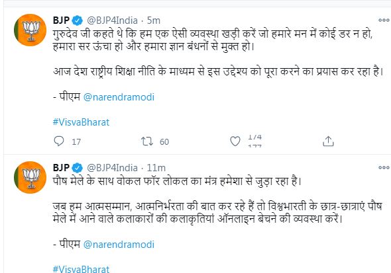
Task: Retweet the first BJP tweet
Action: pos(147,141)
